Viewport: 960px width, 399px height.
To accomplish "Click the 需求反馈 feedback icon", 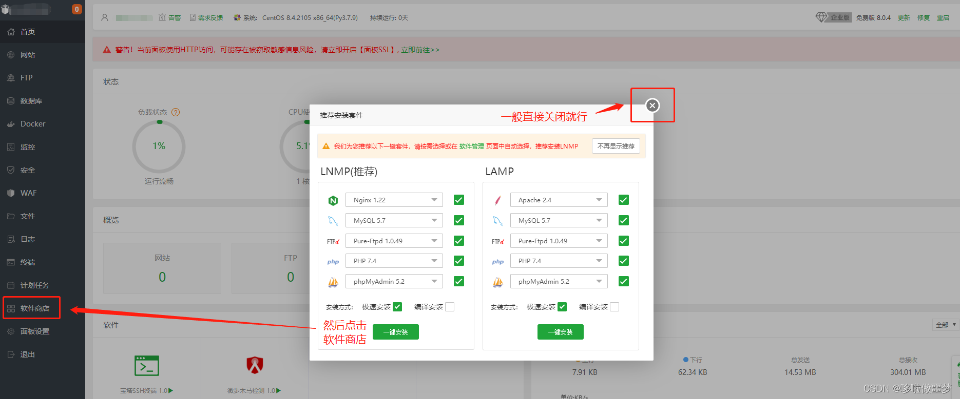I will click(193, 17).
